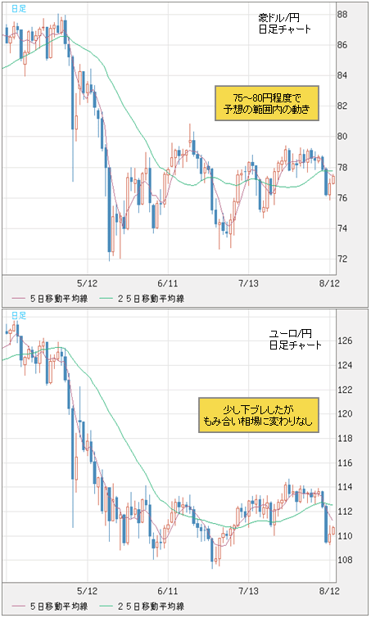Click the 8/12 date on the lower chart axis
Screen dimensions: 371x618
click(x=329, y=591)
